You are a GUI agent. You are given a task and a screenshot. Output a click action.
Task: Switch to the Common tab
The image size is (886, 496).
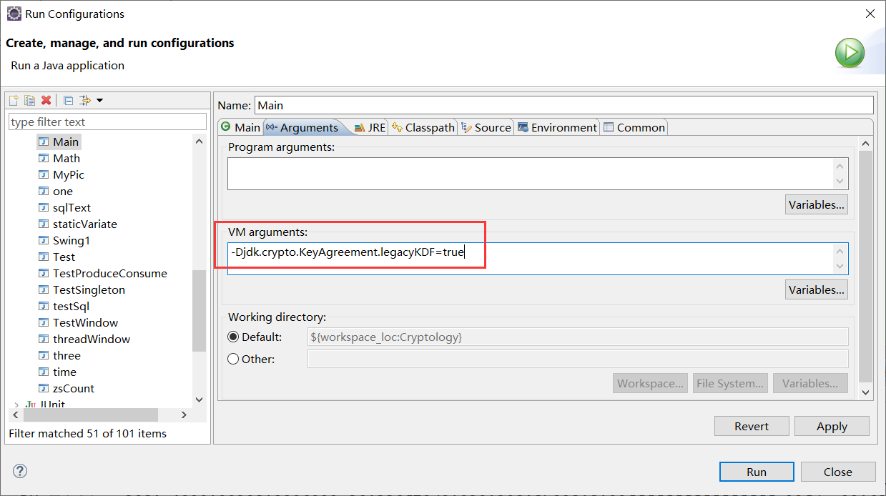(x=634, y=127)
